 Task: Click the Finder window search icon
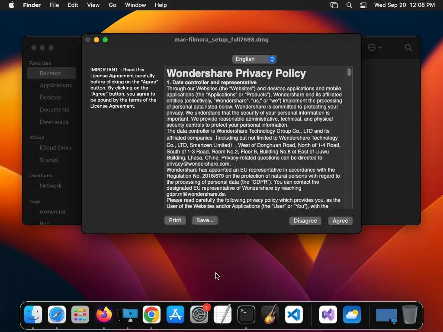408,48
